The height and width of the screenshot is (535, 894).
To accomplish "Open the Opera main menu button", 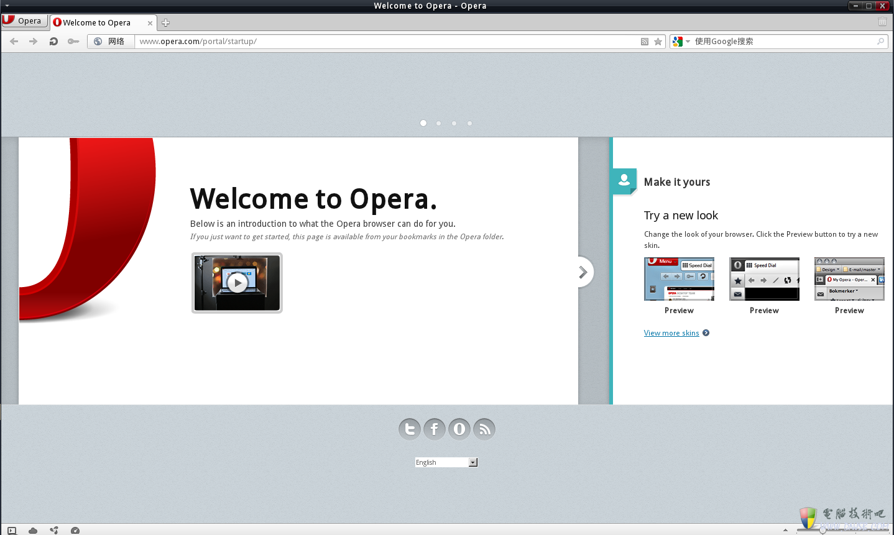I will coord(24,21).
